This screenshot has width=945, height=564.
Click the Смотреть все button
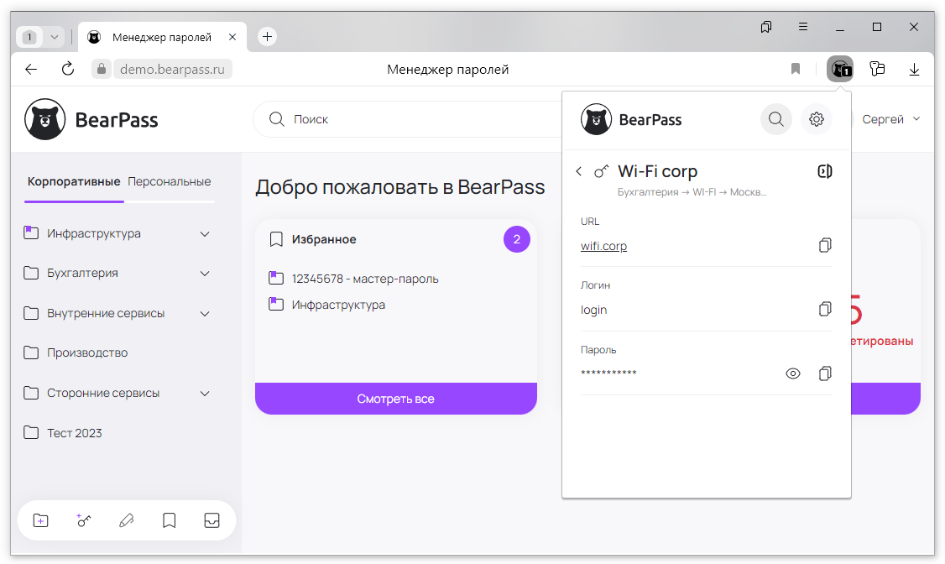pos(395,399)
